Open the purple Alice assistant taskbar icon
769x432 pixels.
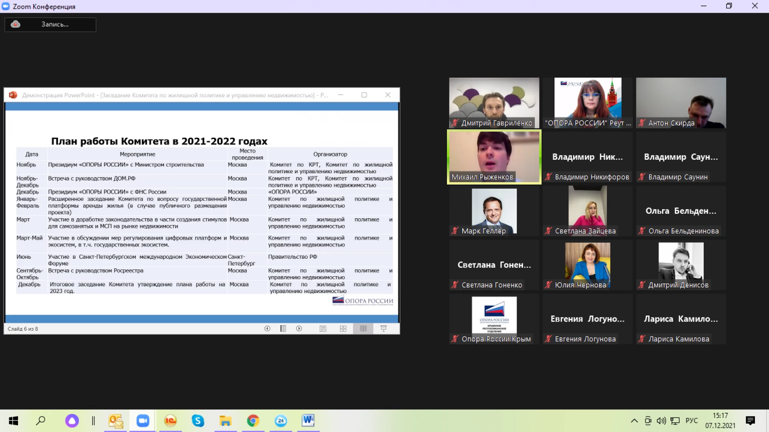72,421
